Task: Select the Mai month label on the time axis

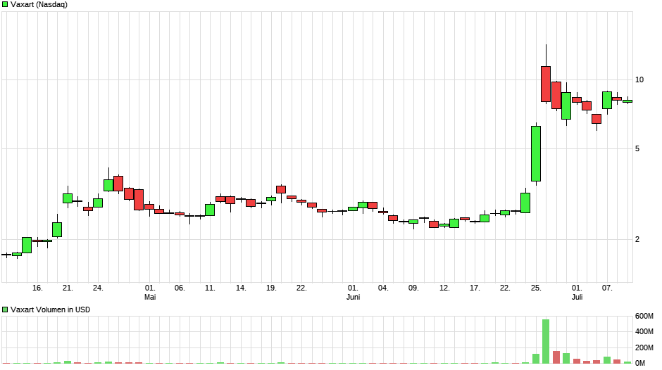Action: [150, 297]
